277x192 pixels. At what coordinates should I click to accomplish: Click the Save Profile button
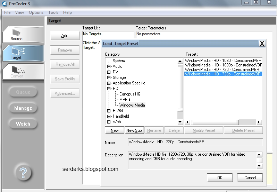click(x=65, y=79)
